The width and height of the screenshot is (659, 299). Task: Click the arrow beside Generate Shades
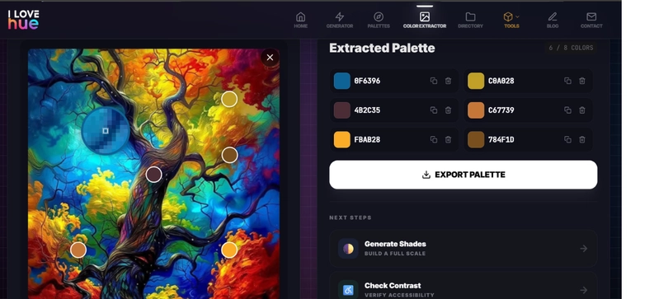point(583,249)
